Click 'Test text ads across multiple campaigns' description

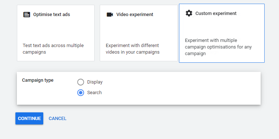point(53,49)
